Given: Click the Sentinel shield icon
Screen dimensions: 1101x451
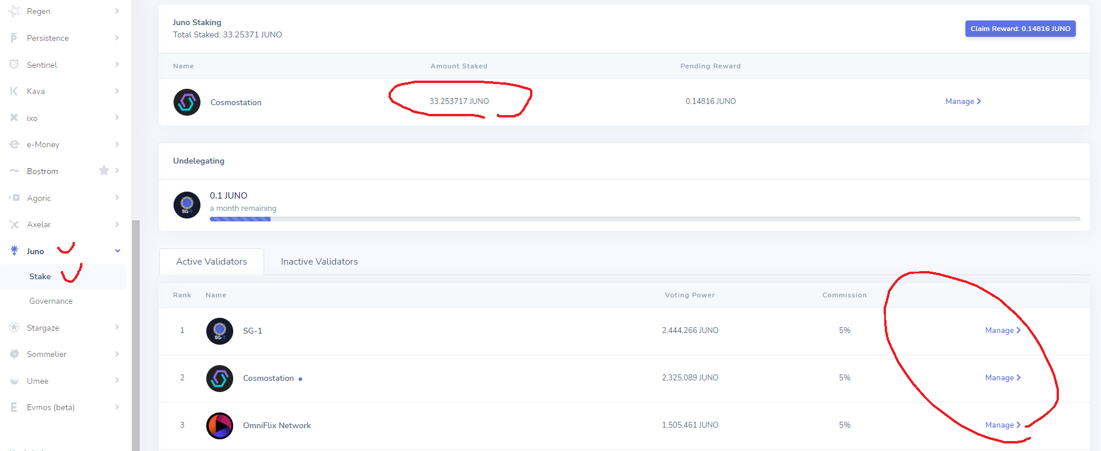Looking at the screenshot, I should [x=14, y=64].
